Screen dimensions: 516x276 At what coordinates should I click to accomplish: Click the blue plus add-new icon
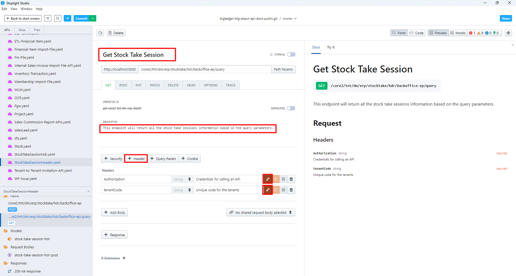click(x=68, y=18)
